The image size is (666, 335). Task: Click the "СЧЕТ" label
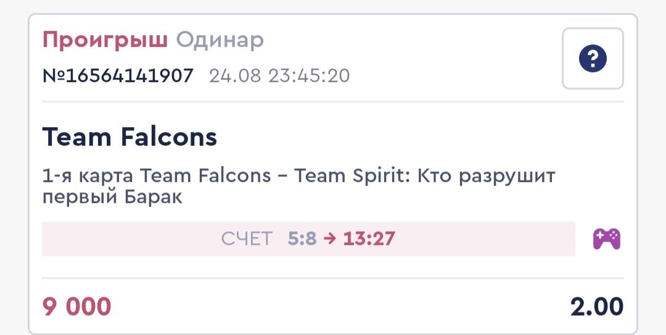tap(247, 239)
